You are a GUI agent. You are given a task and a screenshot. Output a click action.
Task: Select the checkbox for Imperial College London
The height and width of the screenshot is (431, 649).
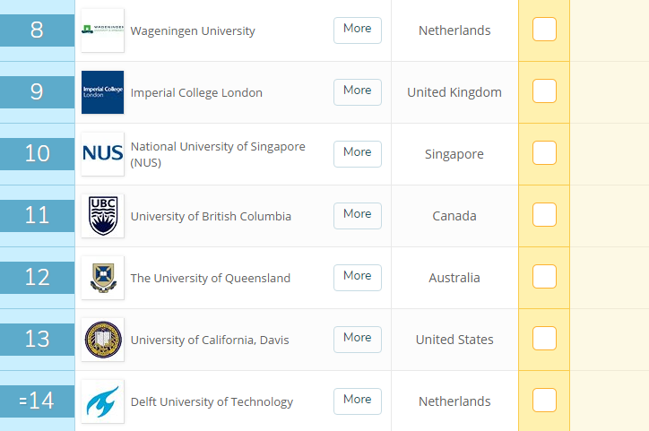(x=544, y=91)
